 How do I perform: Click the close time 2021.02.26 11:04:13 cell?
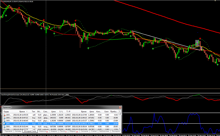pyautogui.click(x=79, y=118)
